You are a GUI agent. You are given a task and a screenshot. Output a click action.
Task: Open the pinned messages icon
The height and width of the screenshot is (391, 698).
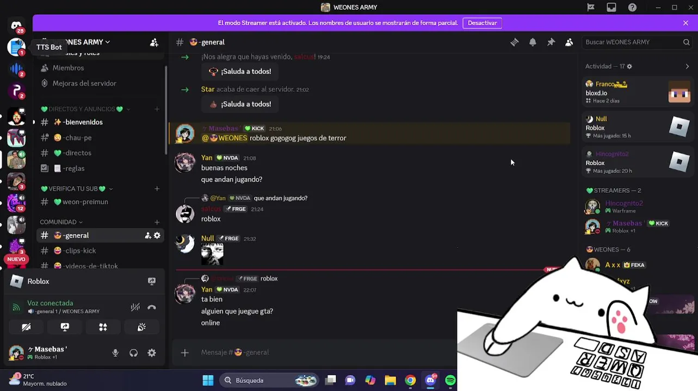[551, 42]
